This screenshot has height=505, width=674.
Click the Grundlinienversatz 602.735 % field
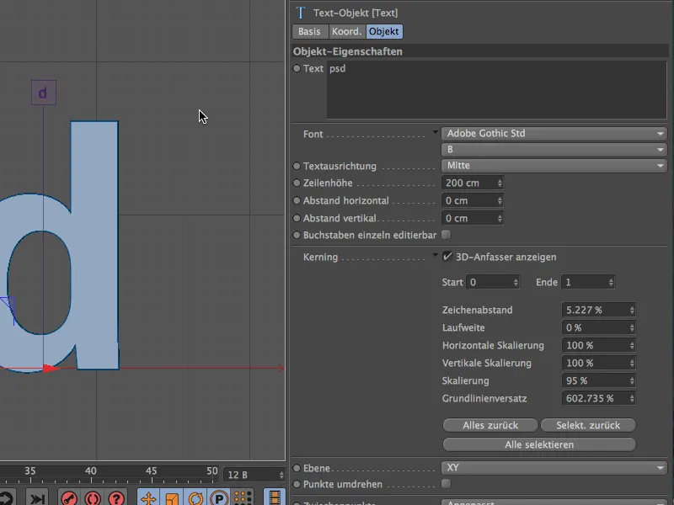point(598,398)
